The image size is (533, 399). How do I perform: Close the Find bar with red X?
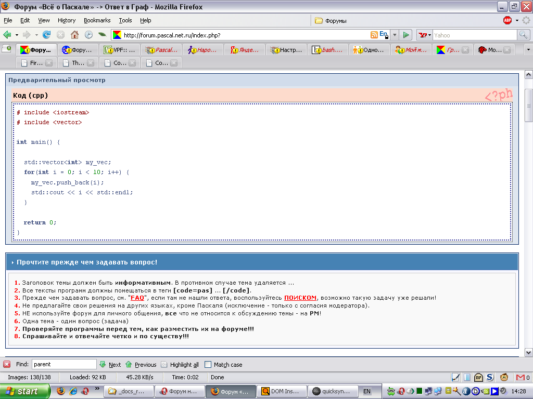pyautogui.click(x=7, y=364)
